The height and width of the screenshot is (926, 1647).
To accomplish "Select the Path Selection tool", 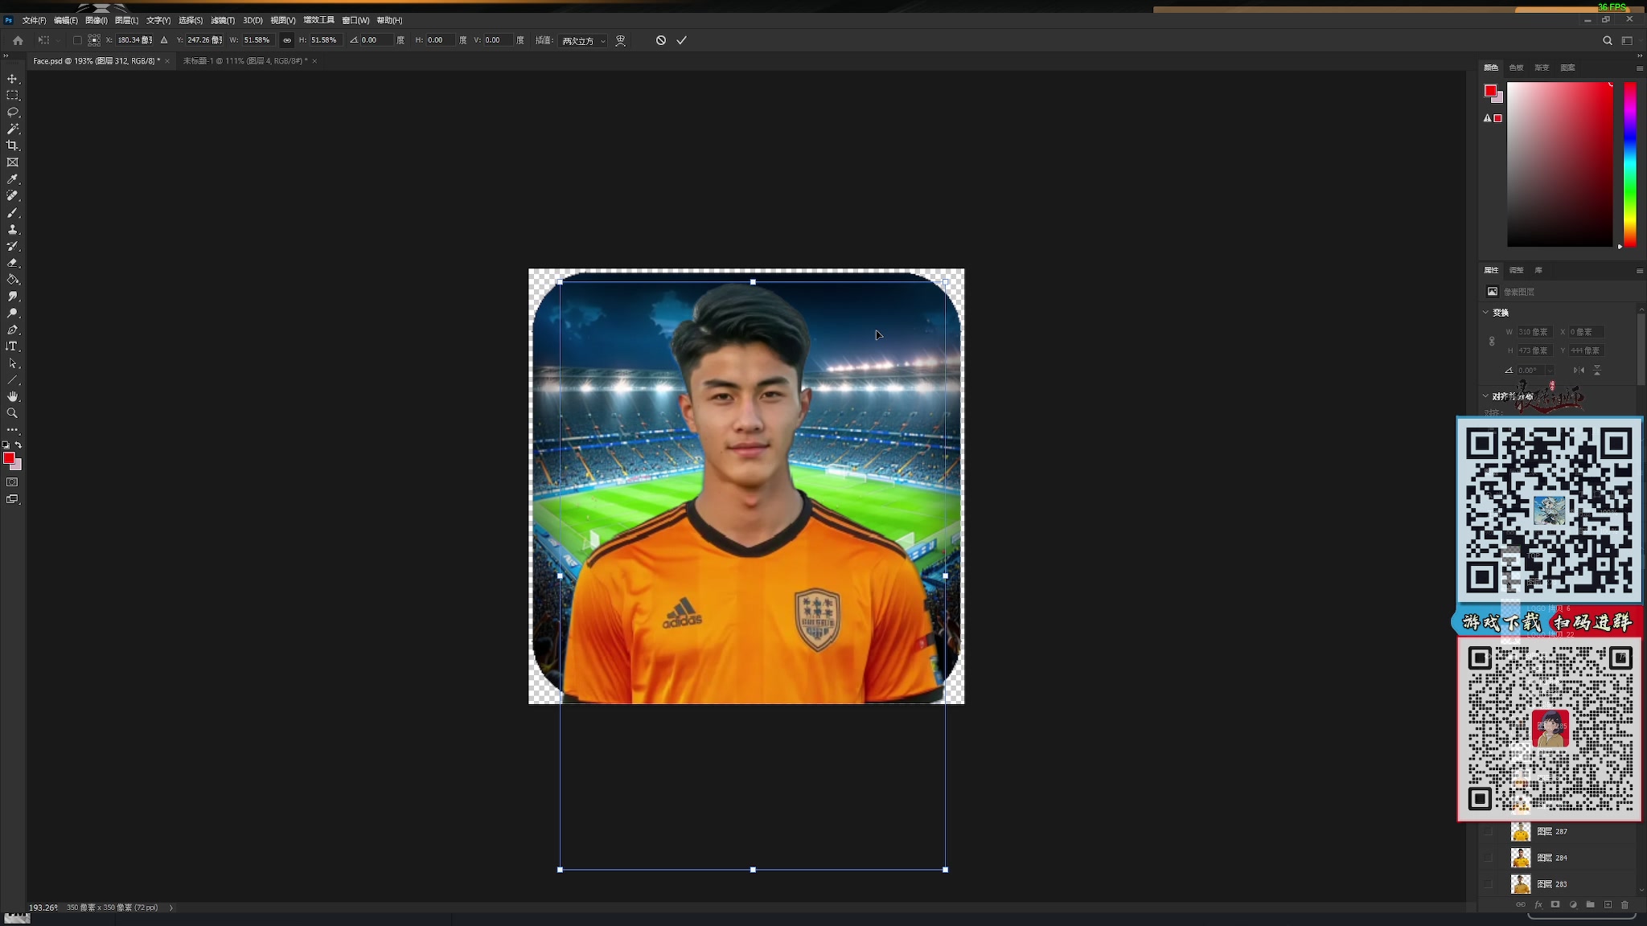I will [x=12, y=363].
